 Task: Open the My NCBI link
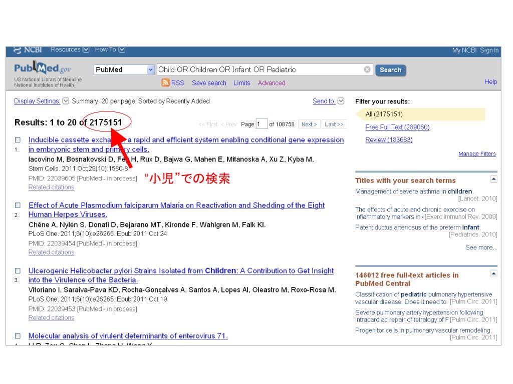tap(464, 50)
